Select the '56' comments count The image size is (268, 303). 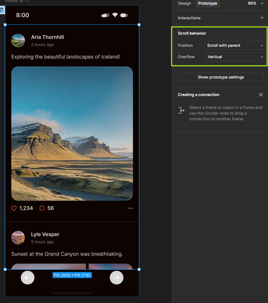pos(51,208)
